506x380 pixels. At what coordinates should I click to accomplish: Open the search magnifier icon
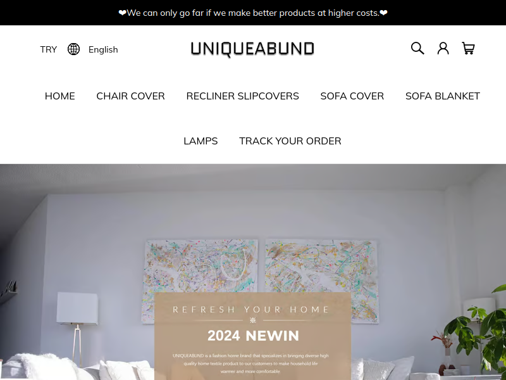pyautogui.click(x=417, y=49)
